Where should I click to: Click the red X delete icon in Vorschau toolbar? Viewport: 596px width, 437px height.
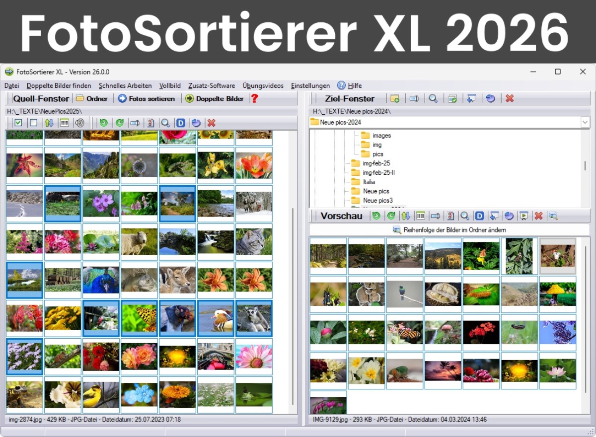[538, 216]
